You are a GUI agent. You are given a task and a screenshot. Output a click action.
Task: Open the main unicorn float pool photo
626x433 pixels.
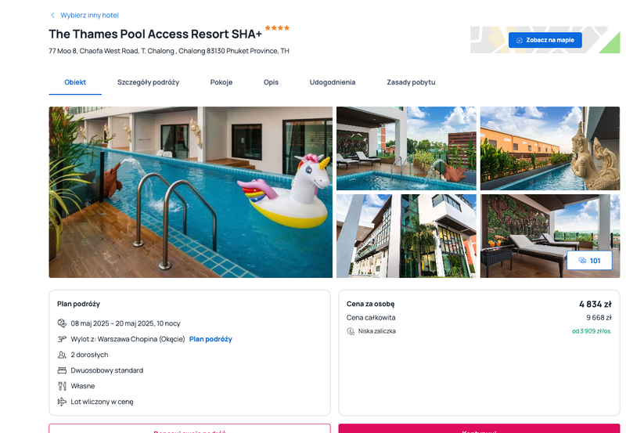190,192
